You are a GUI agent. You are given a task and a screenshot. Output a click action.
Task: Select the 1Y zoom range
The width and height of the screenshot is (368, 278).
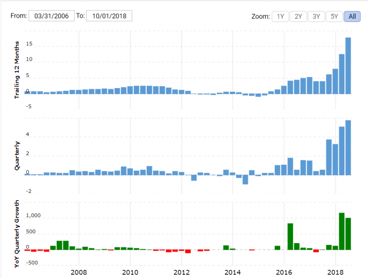(280, 16)
